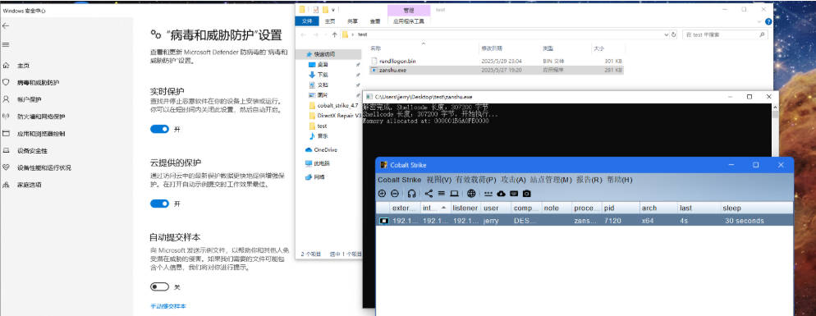Image resolution: width=816 pixels, height=316 pixels.
Task: Show targets with the laptop icon
Action: click(454, 194)
